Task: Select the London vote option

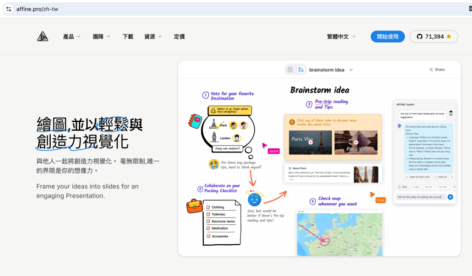Action: (x=225, y=138)
